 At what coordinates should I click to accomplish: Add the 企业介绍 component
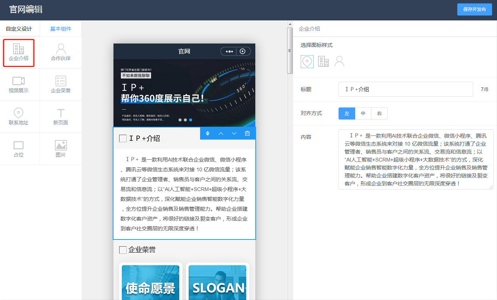19,53
